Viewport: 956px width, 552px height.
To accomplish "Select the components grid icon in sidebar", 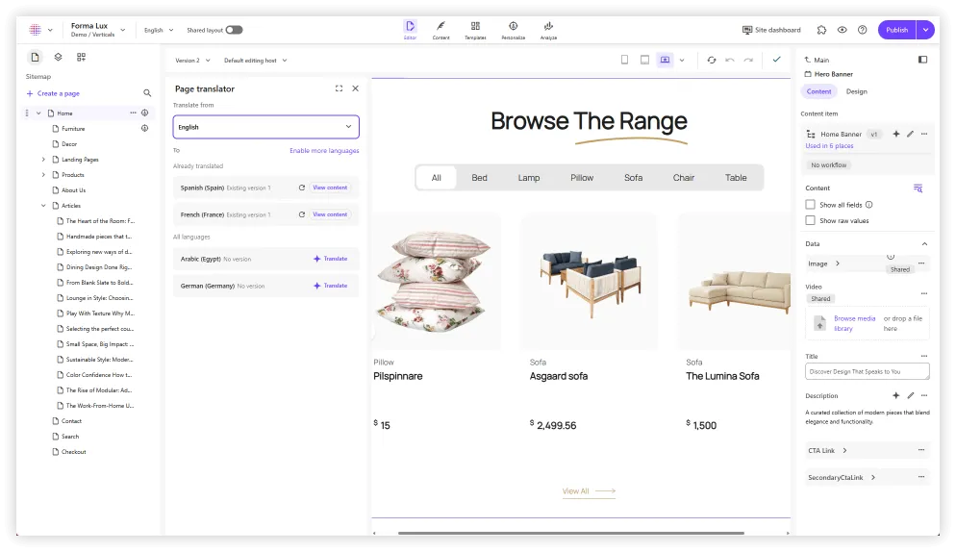I will click(x=81, y=57).
